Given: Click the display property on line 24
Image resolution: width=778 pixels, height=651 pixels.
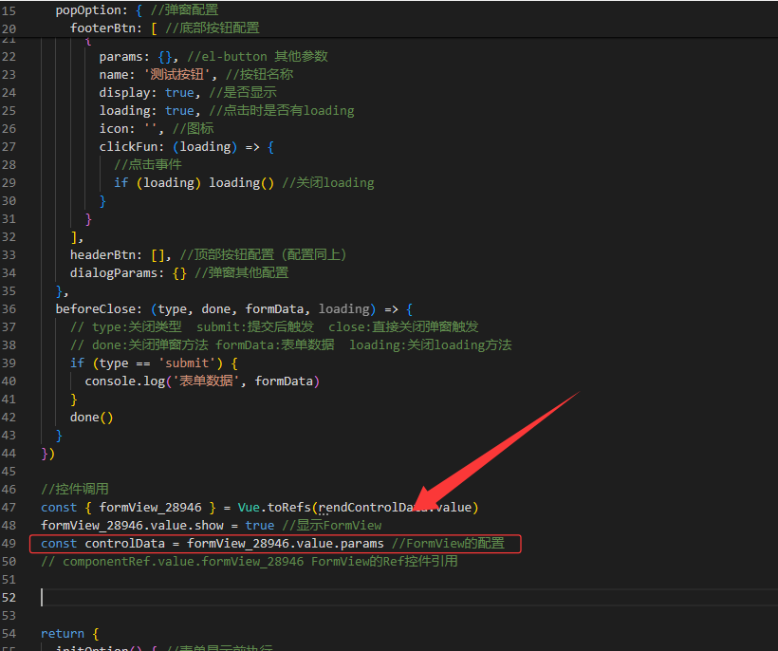Looking at the screenshot, I should 128,92.
